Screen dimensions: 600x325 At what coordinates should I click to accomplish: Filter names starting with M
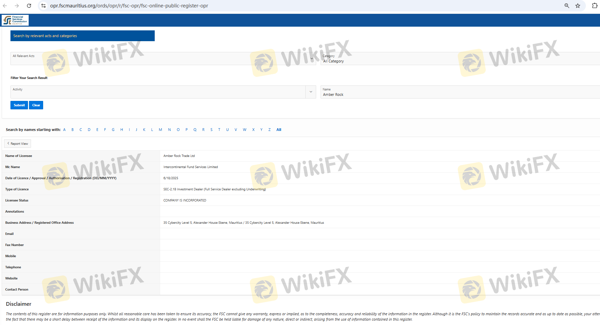coord(160,130)
